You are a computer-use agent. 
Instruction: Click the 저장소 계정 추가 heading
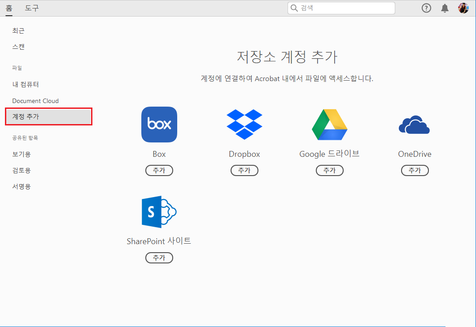tap(287, 57)
